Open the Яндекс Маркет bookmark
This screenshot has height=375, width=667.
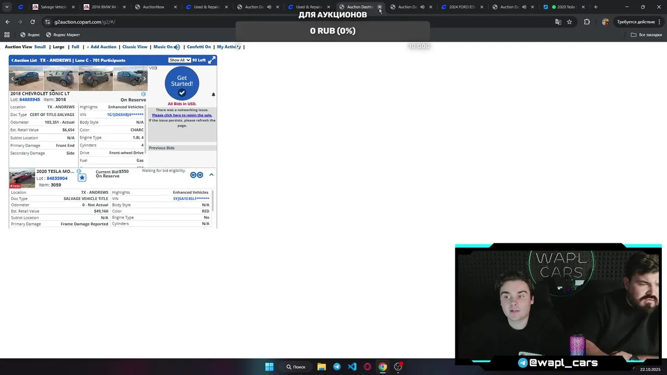coord(63,35)
